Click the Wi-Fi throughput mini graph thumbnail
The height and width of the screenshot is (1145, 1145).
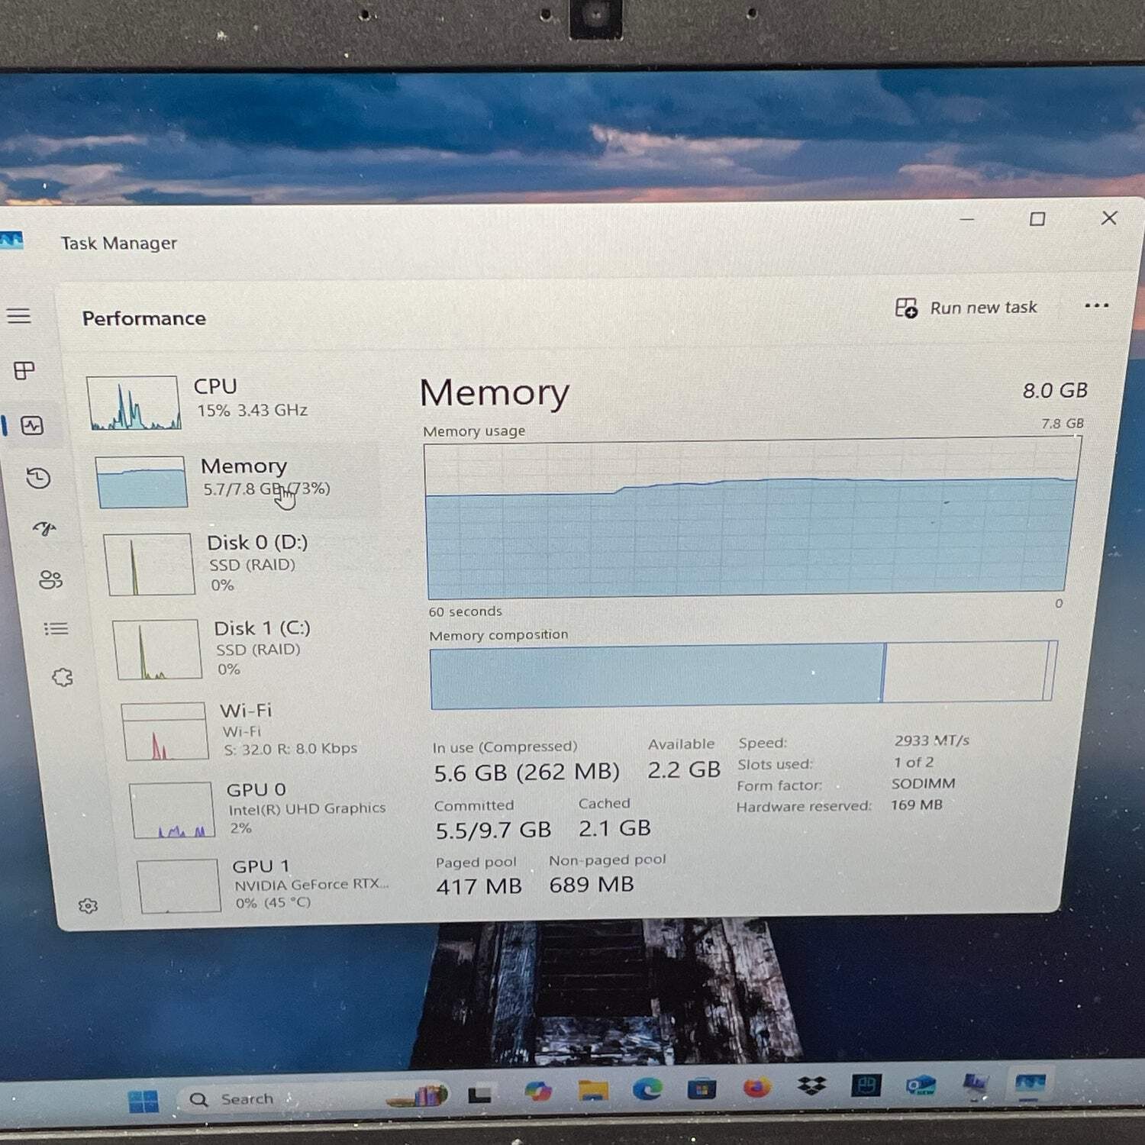tap(164, 731)
